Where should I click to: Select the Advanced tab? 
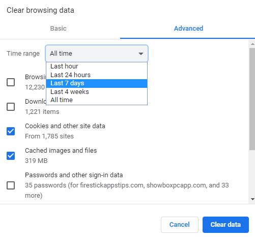pyautogui.click(x=188, y=29)
